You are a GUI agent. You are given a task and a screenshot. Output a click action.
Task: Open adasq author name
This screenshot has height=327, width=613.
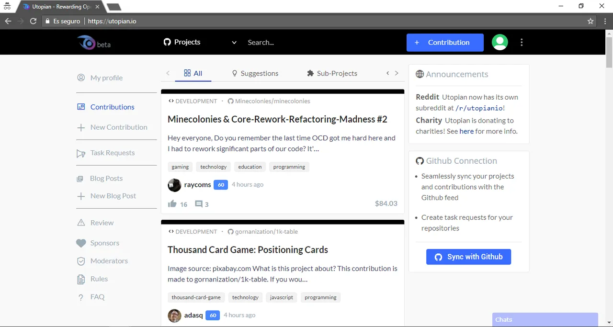pyautogui.click(x=193, y=316)
